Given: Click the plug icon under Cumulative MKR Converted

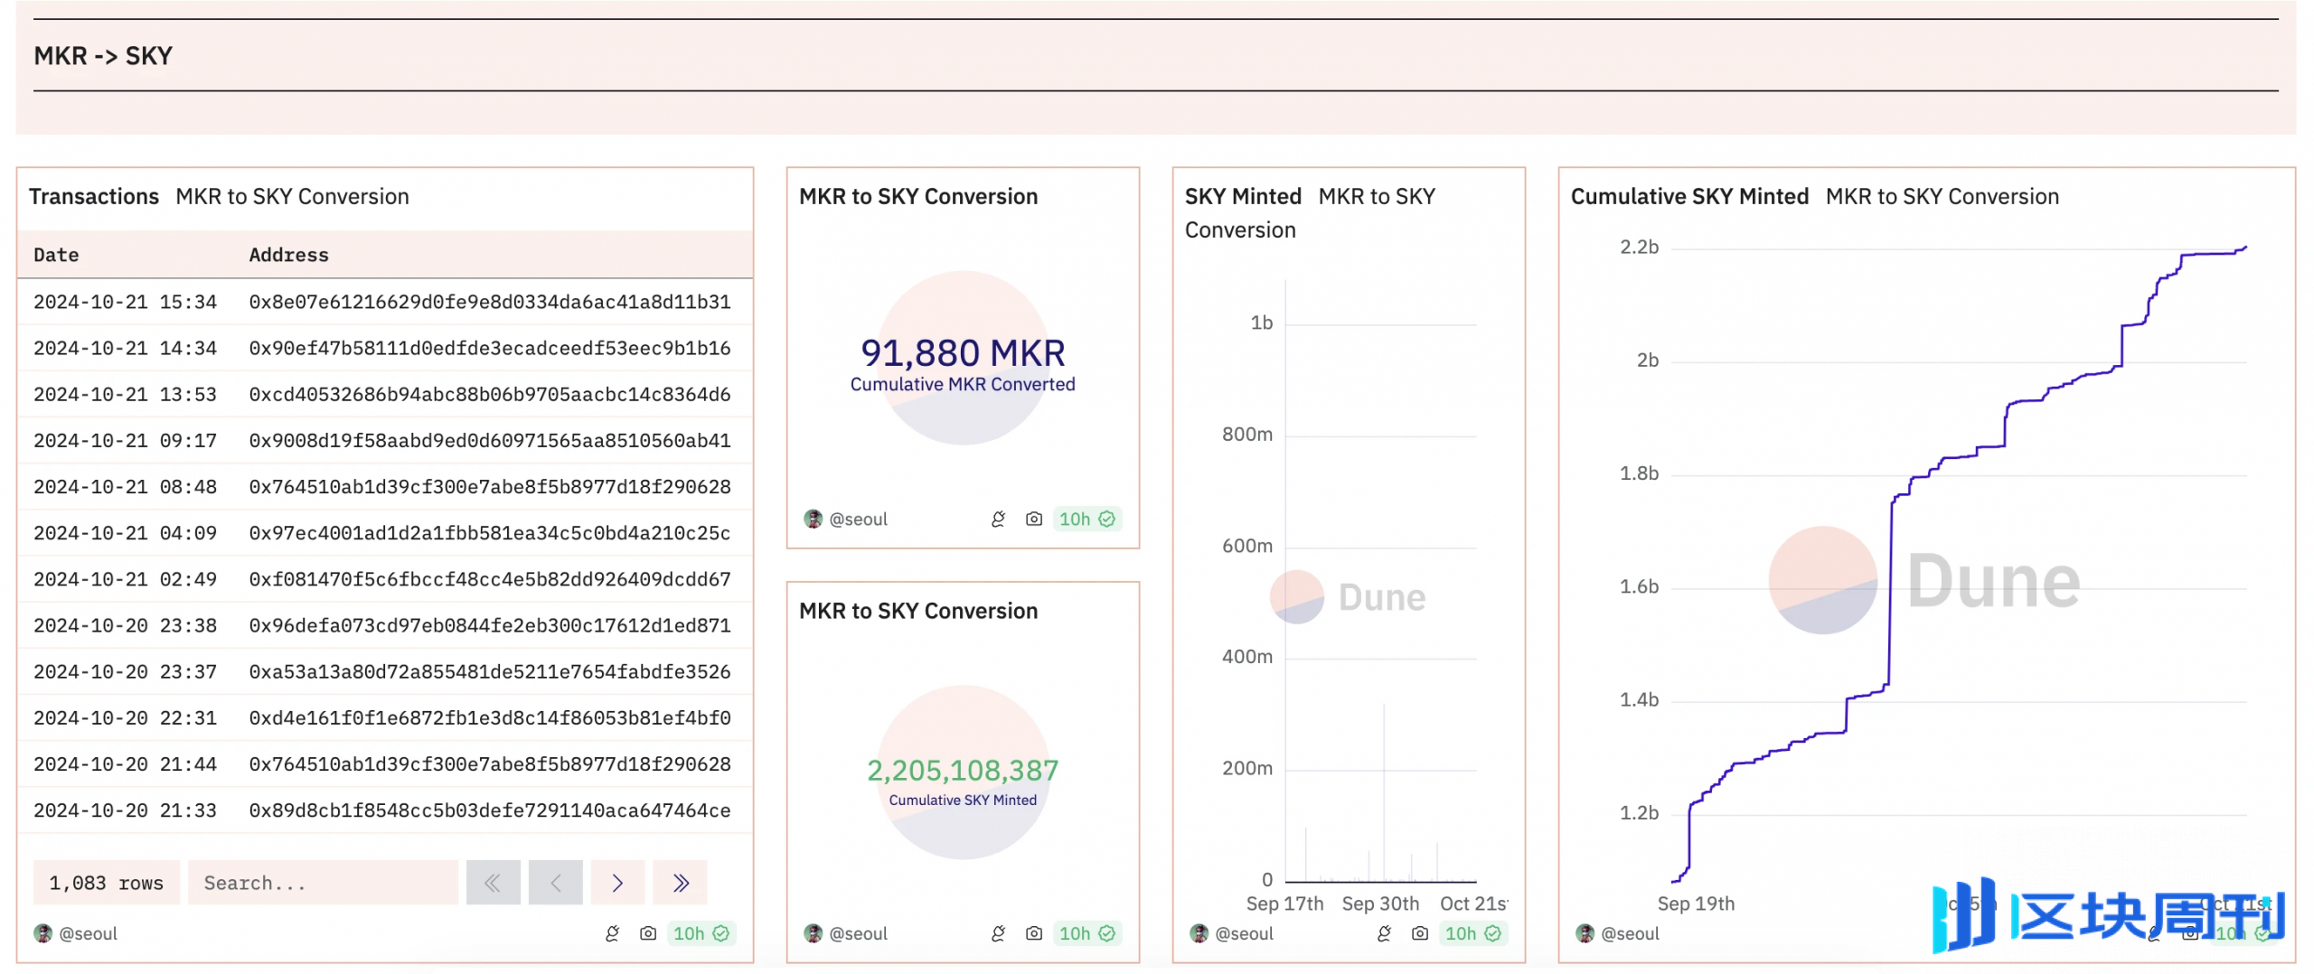Looking at the screenshot, I should 998,519.
